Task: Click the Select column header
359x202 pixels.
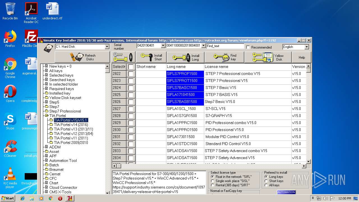Action: click(x=119, y=67)
